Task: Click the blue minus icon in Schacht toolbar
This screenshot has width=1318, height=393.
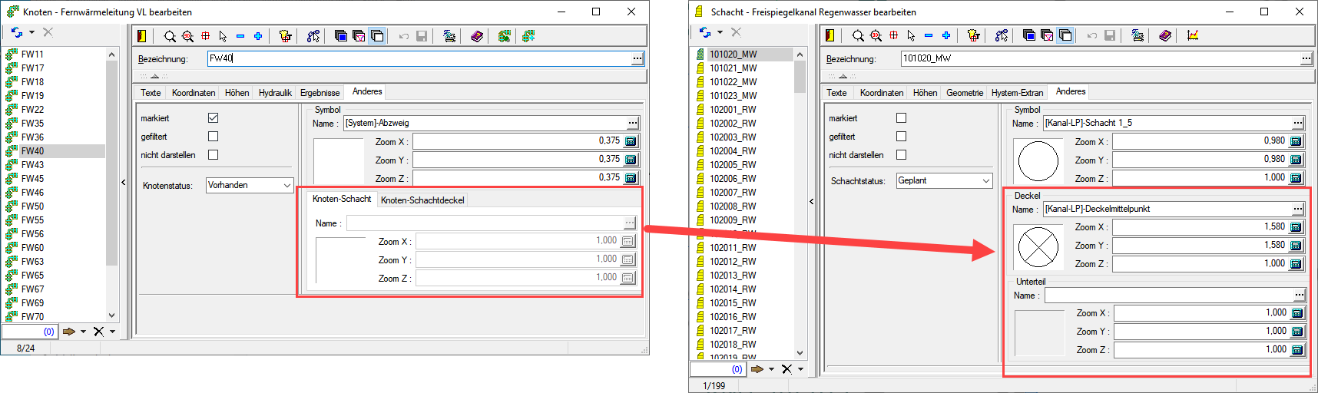Action: point(929,35)
